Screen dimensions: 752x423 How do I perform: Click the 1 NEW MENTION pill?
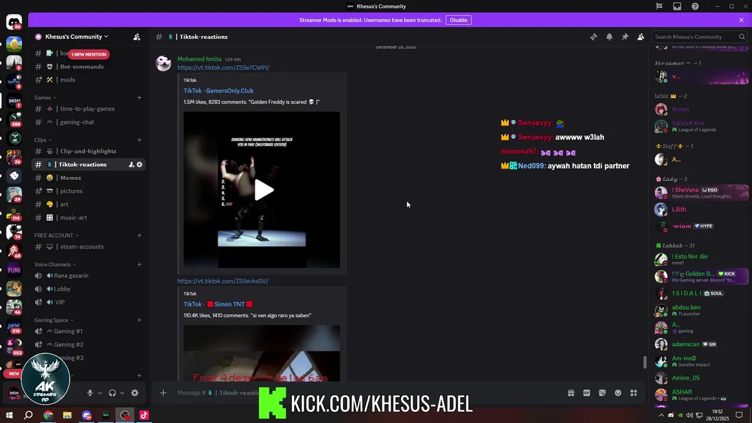pyautogui.click(x=89, y=54)
